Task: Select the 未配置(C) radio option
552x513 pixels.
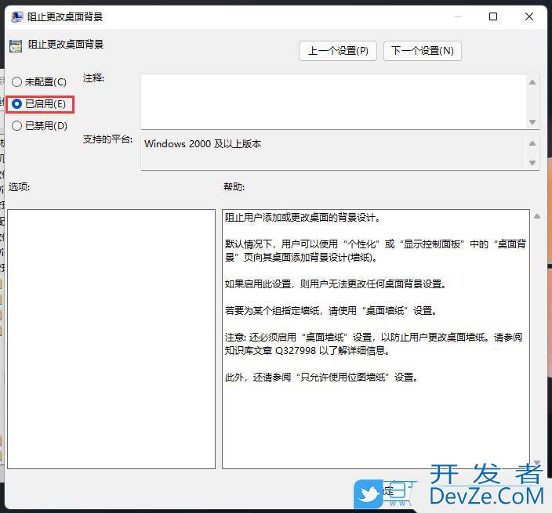Action: tap(39, 82)
